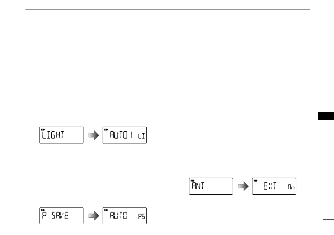The image size is (334, 235).
Task: Click the An label in the antenna display
Action: pos(291,187)
